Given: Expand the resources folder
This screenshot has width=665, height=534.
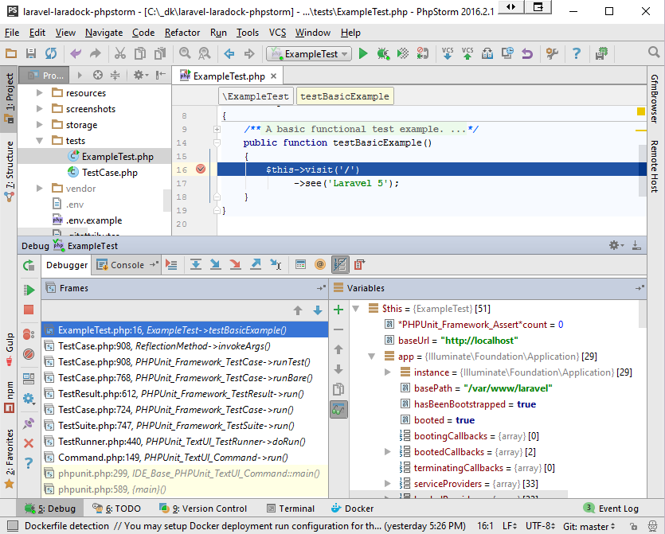Looking at the screenshot, I should 40,93.
